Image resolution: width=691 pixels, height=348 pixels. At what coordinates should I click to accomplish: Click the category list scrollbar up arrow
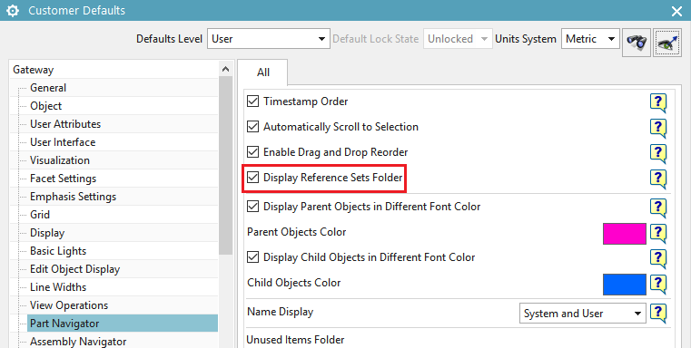click(x=225, y=69)
